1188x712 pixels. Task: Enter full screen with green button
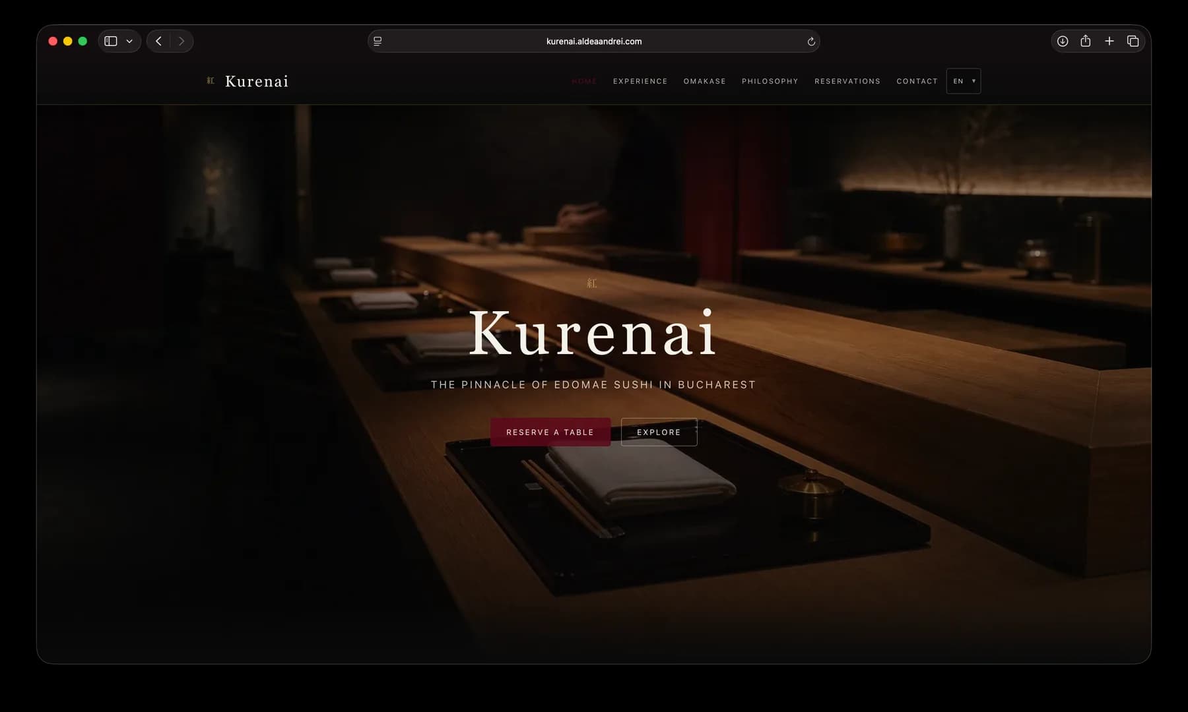pos(82,41)
